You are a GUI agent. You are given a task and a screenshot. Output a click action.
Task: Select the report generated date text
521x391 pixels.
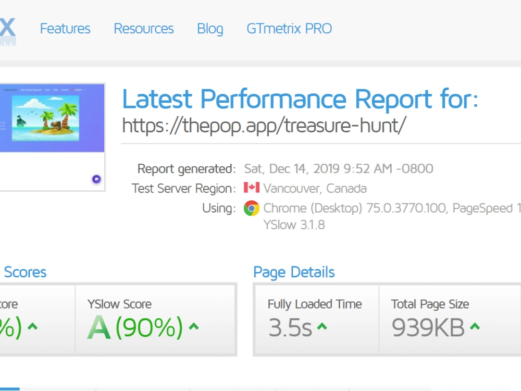(x=339, y=169)
